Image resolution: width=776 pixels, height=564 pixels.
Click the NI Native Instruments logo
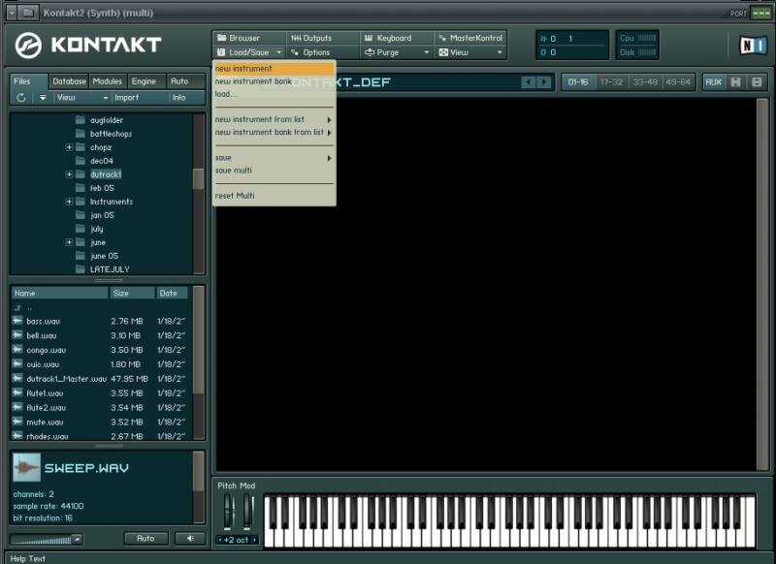753,45
